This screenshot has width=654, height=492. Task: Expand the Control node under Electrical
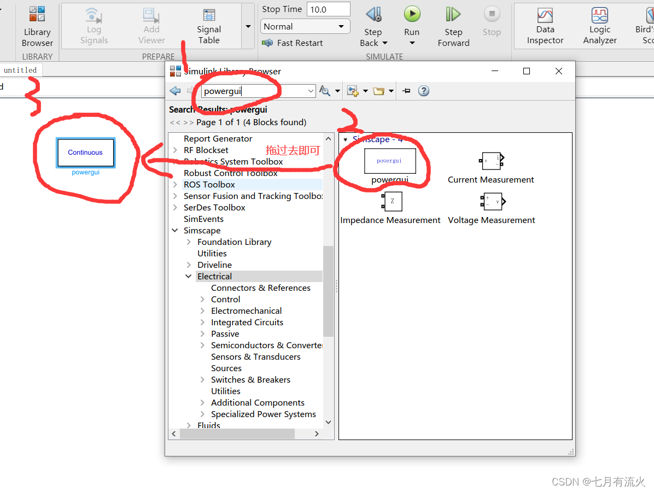pyautogui.click(x=202, y=300)
